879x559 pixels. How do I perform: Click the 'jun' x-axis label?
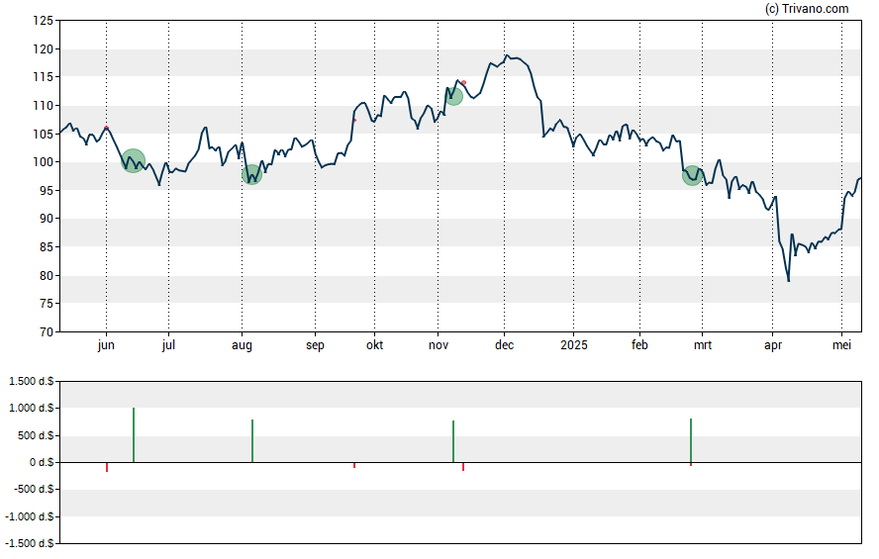(106, 345)
